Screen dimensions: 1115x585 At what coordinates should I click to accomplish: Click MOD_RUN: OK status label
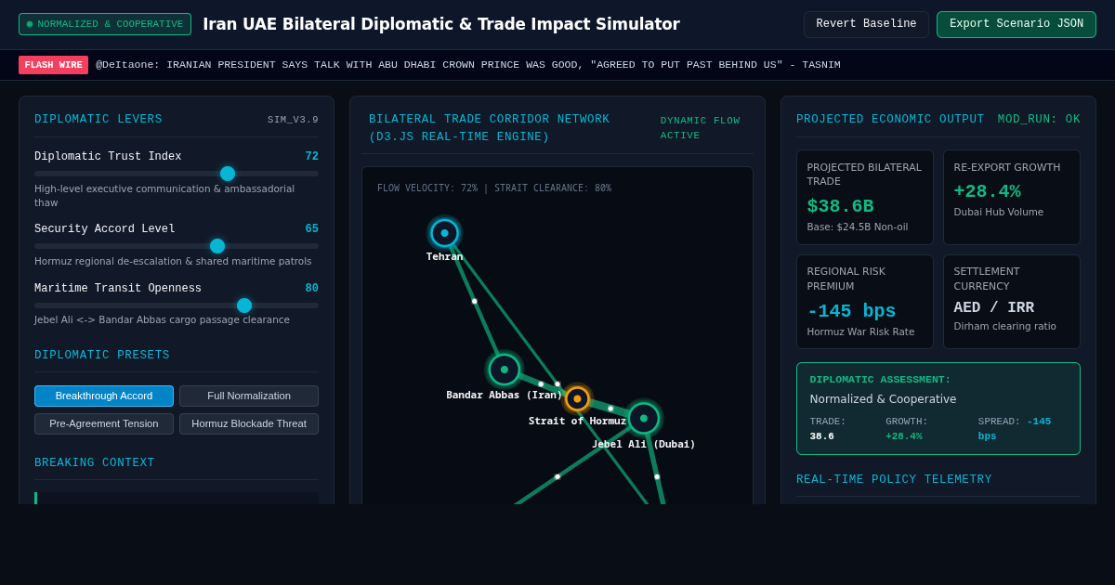tap(1039, 120)
